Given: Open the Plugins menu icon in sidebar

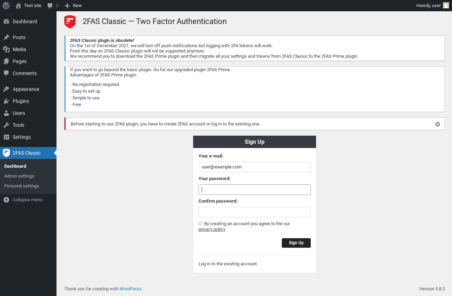Looking at the screenshot, I should point(6,101).
